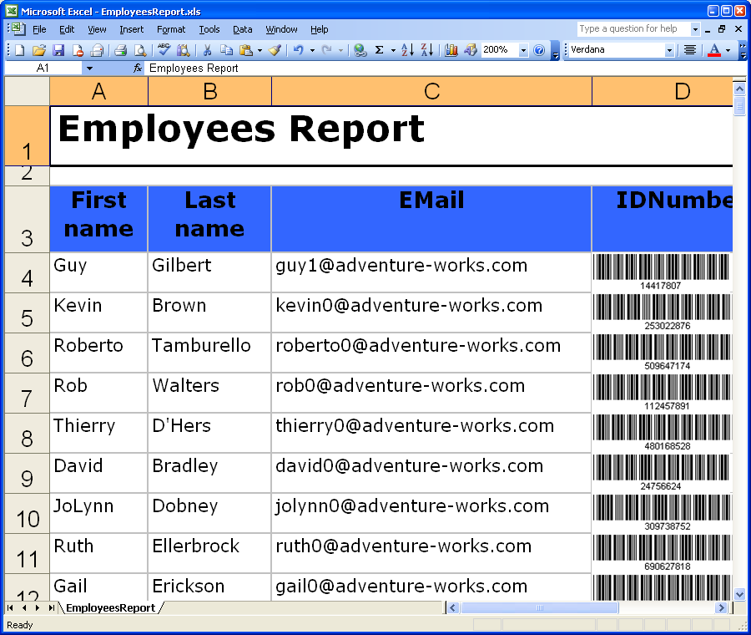
Task: Run the Spelling check tool
Action: pos(164,50)
